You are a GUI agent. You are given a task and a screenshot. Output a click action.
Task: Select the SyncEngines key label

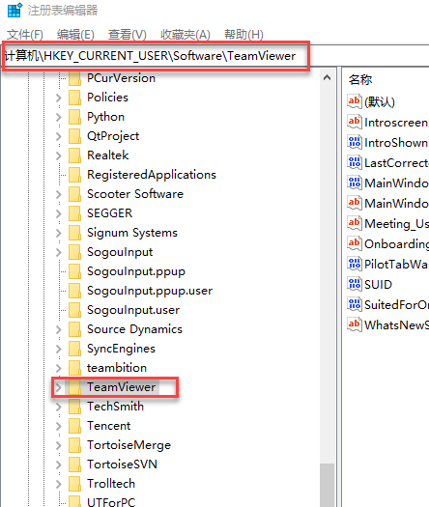122,349
